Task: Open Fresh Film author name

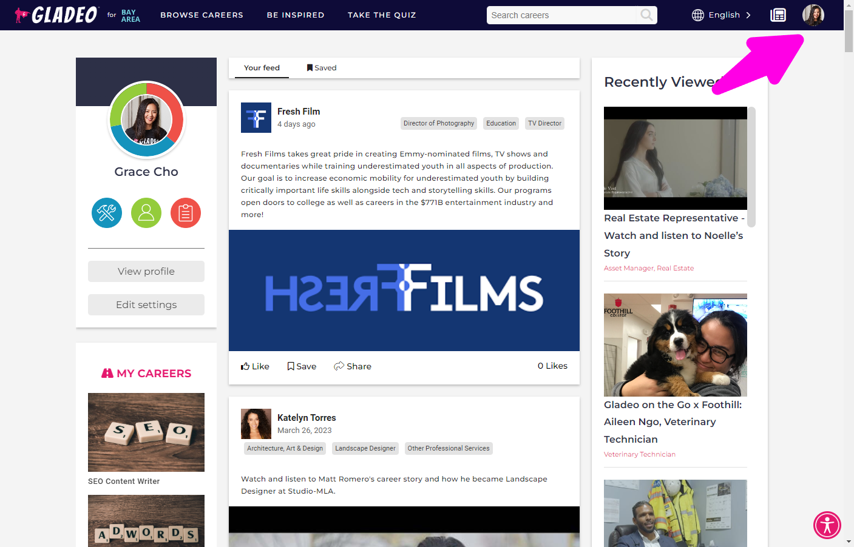Action: 299,112
